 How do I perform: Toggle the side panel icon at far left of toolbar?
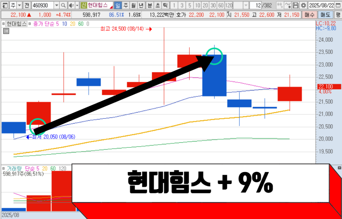pyautogui.click(x=5, y=5)
